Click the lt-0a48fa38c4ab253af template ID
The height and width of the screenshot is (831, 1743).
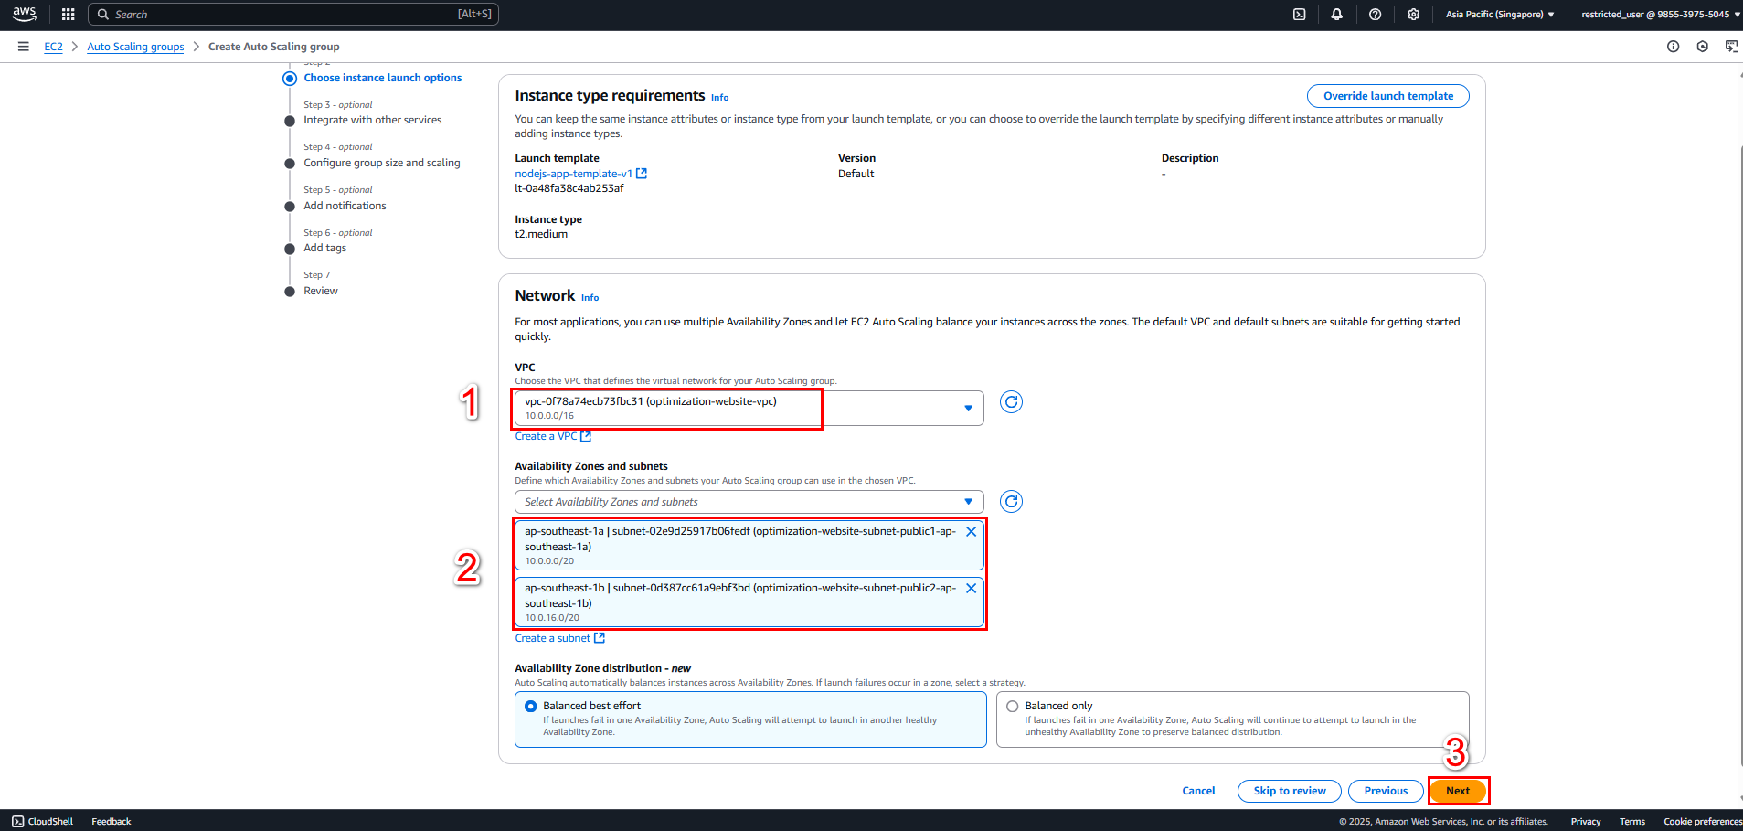pos(569,188)
